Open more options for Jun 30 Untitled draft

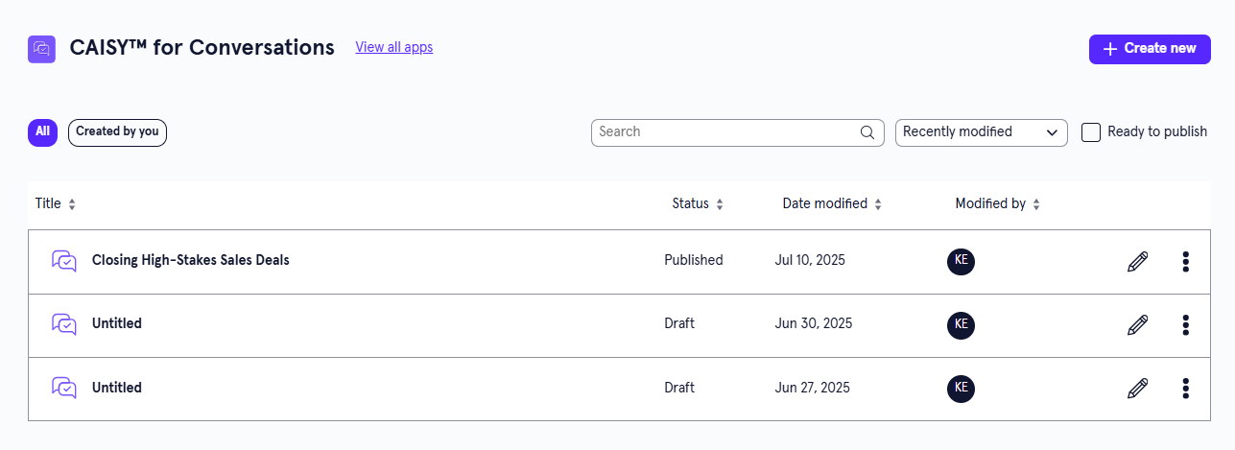1186,325
